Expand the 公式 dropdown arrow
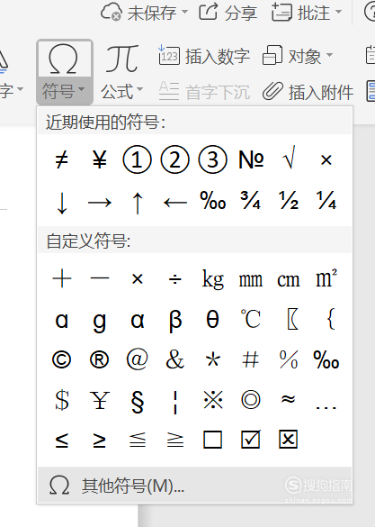This screenshot has width=375, height=527. (x=139, y=90)
